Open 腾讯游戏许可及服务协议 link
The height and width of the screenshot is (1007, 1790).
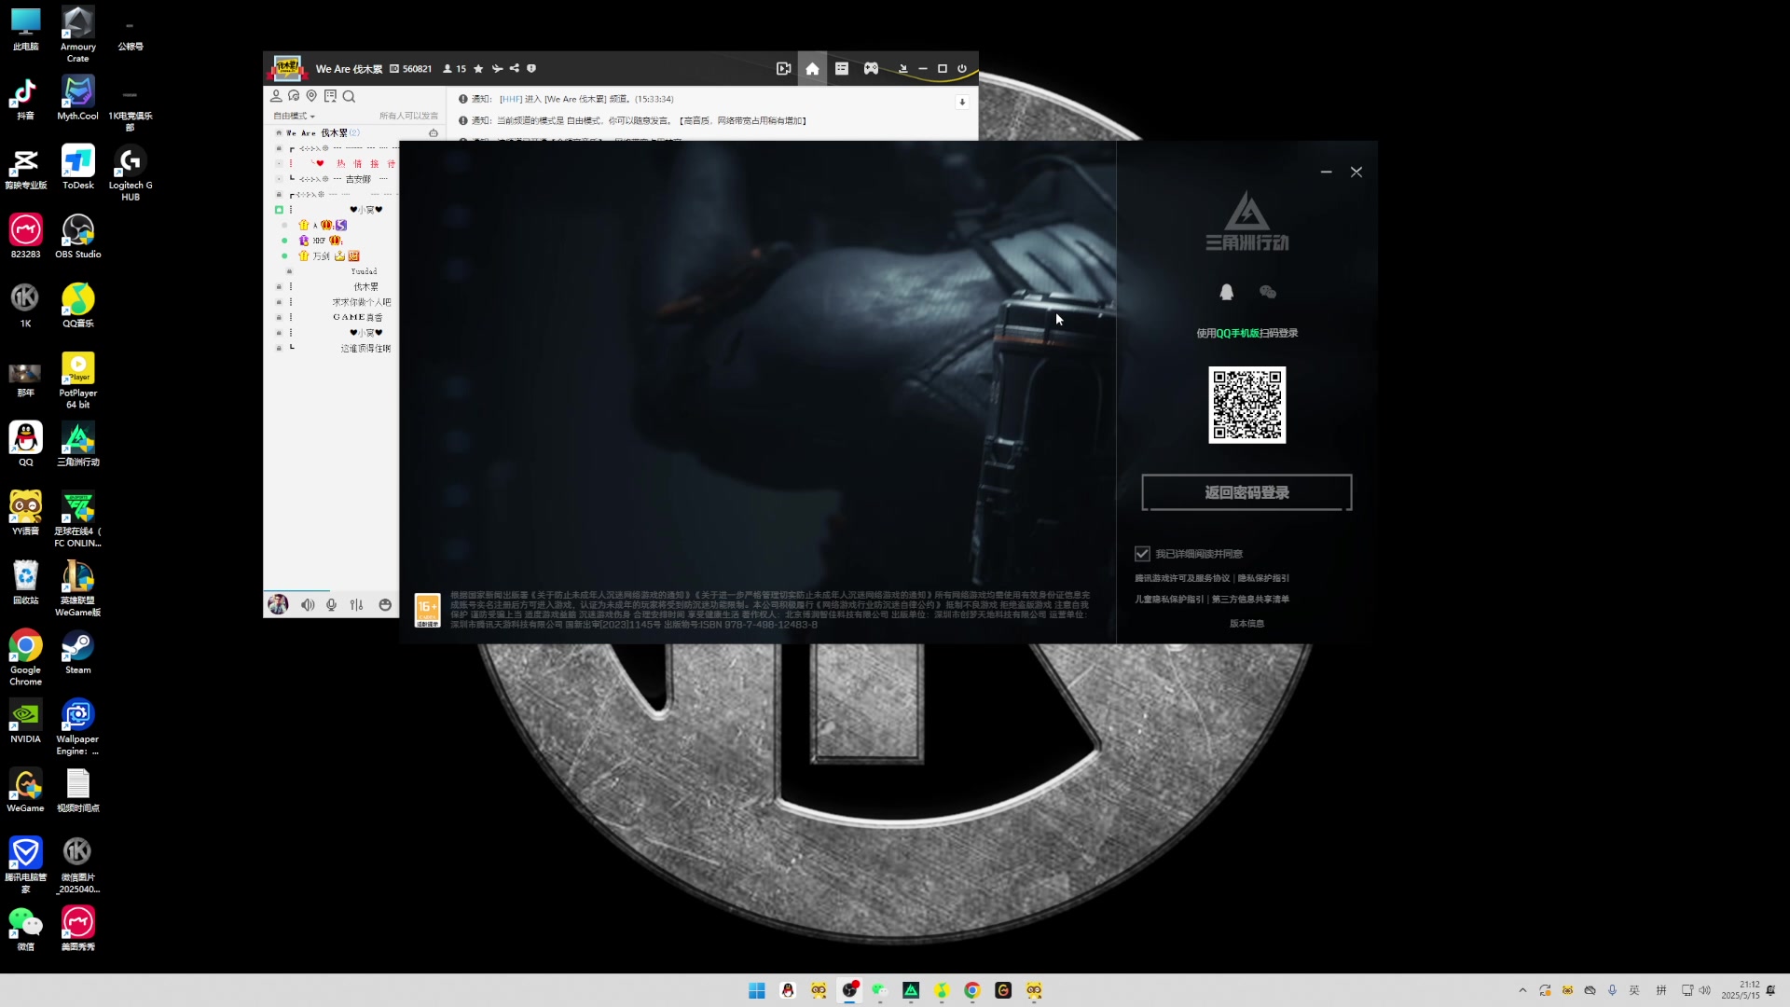point(1182,578)
